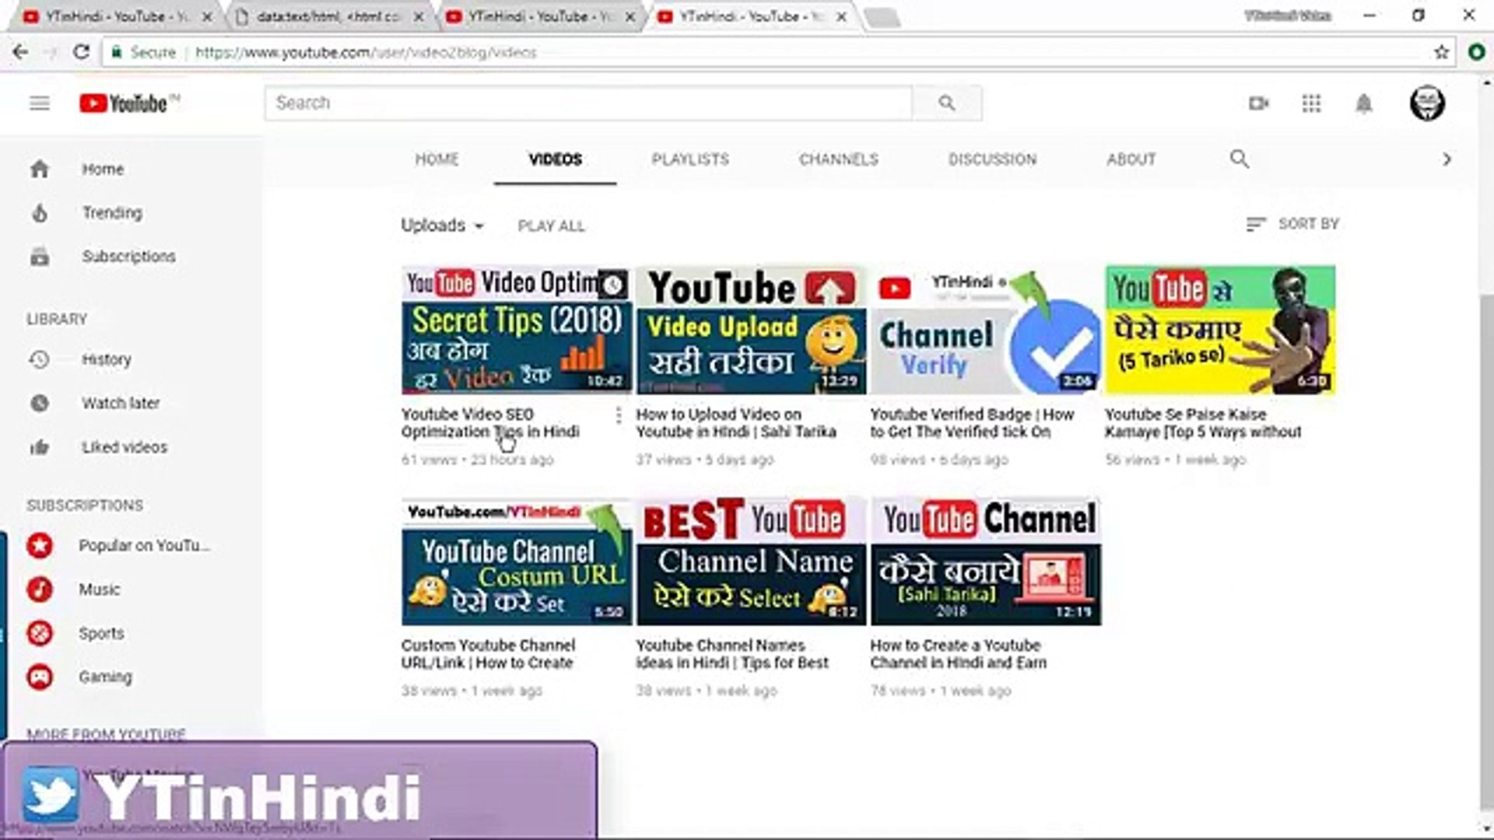Click the account avatar picture
1494x840 pixels.
point(1429,103)
